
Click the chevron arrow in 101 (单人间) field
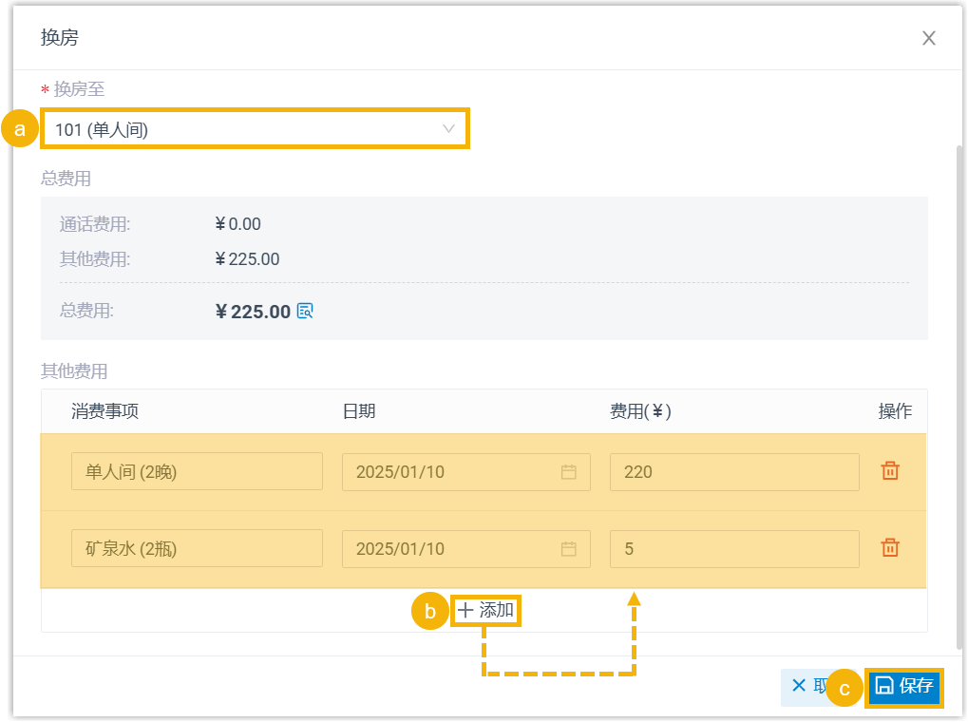pos(449,129)
